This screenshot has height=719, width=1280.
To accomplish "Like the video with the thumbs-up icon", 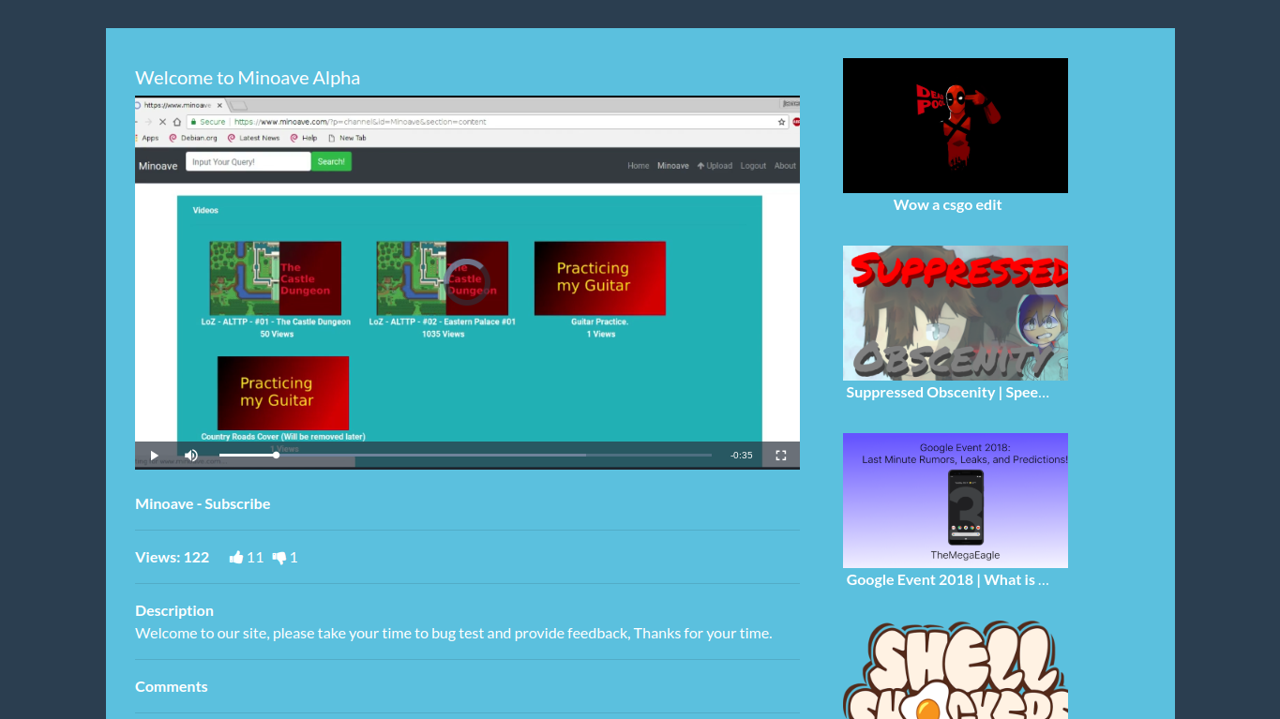I will coord(236,558).
